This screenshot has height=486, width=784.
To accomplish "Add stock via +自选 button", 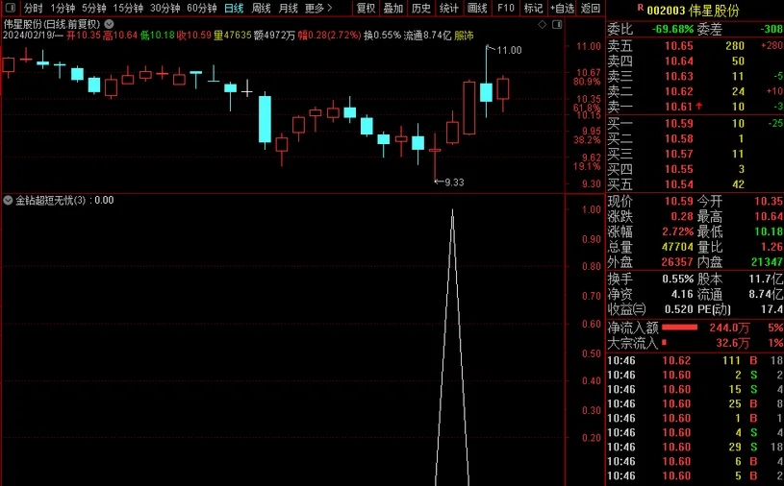I will [562, 8].
